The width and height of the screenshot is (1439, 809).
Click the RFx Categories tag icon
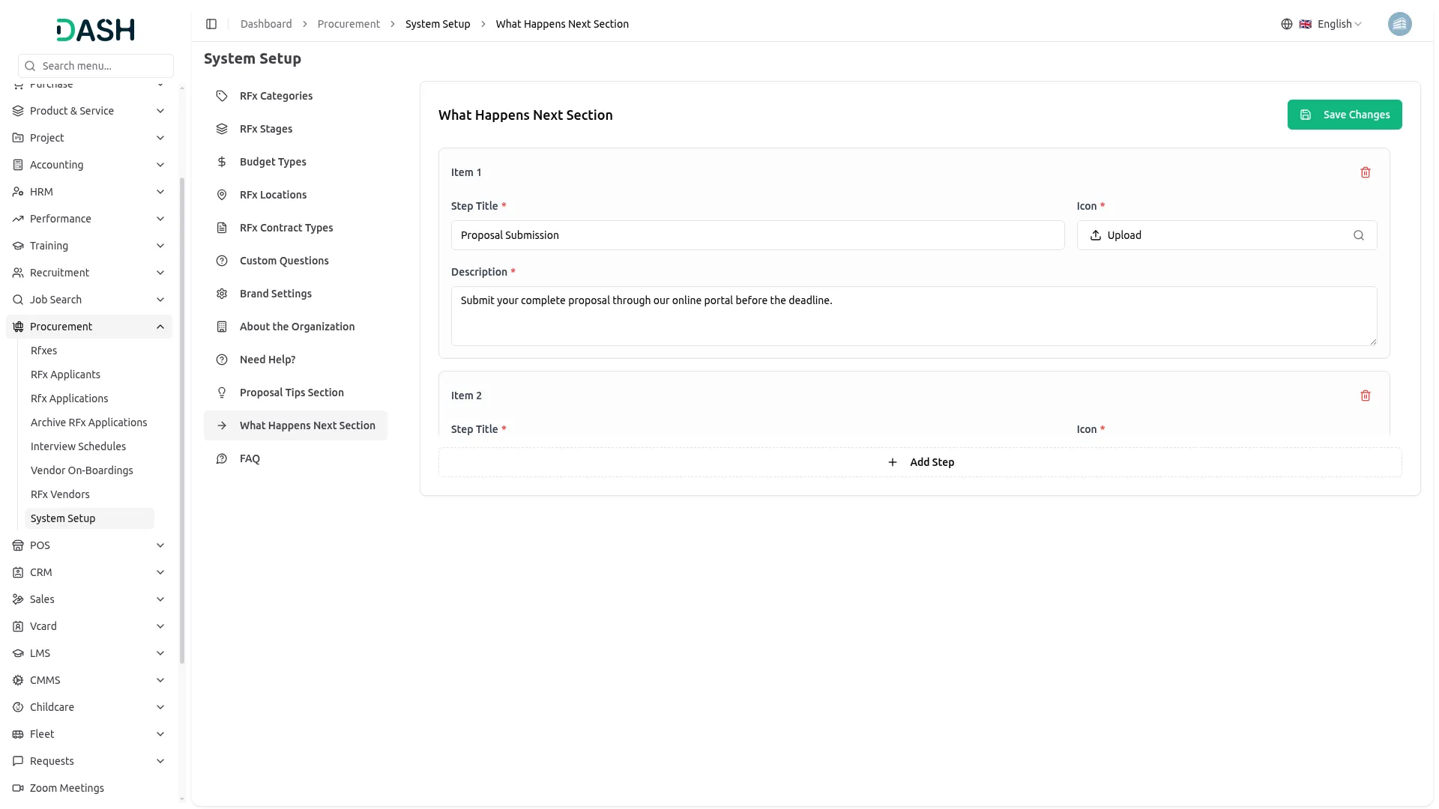[222, 96]
